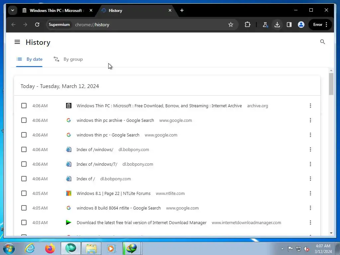The height and width of the screenshot is (255, 340).
Task: Open more actions for Internet Download Manager entry
Action: pos(310,222)
